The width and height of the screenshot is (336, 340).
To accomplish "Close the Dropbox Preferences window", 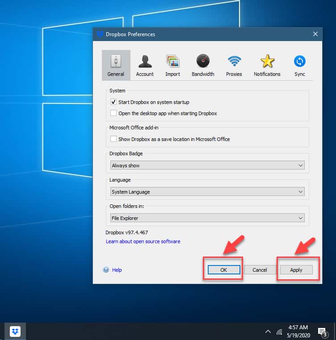I will (315, 34).
